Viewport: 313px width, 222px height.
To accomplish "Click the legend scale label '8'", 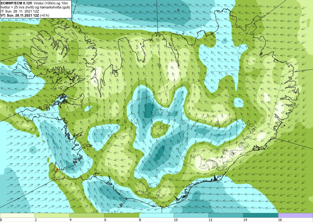I will (x=140, y=220).
